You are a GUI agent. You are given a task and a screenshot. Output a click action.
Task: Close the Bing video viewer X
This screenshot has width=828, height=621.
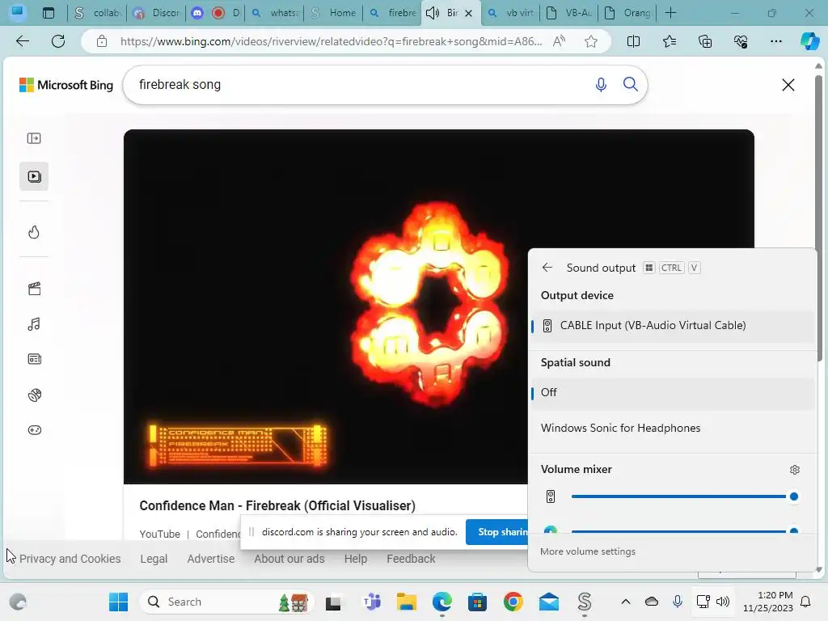click(x=788, y=84)
